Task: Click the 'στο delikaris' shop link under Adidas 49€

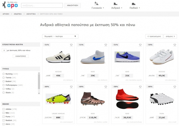Action: click(68, 80)
